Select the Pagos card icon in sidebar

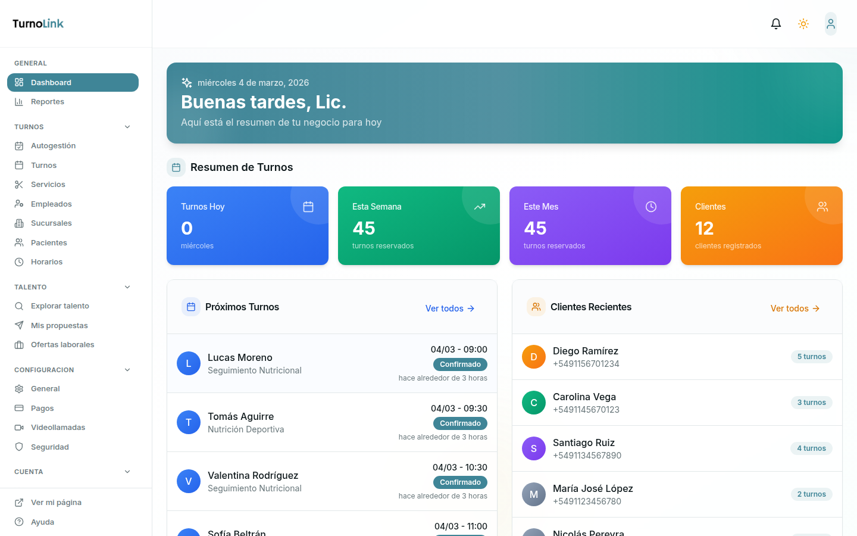20,408
